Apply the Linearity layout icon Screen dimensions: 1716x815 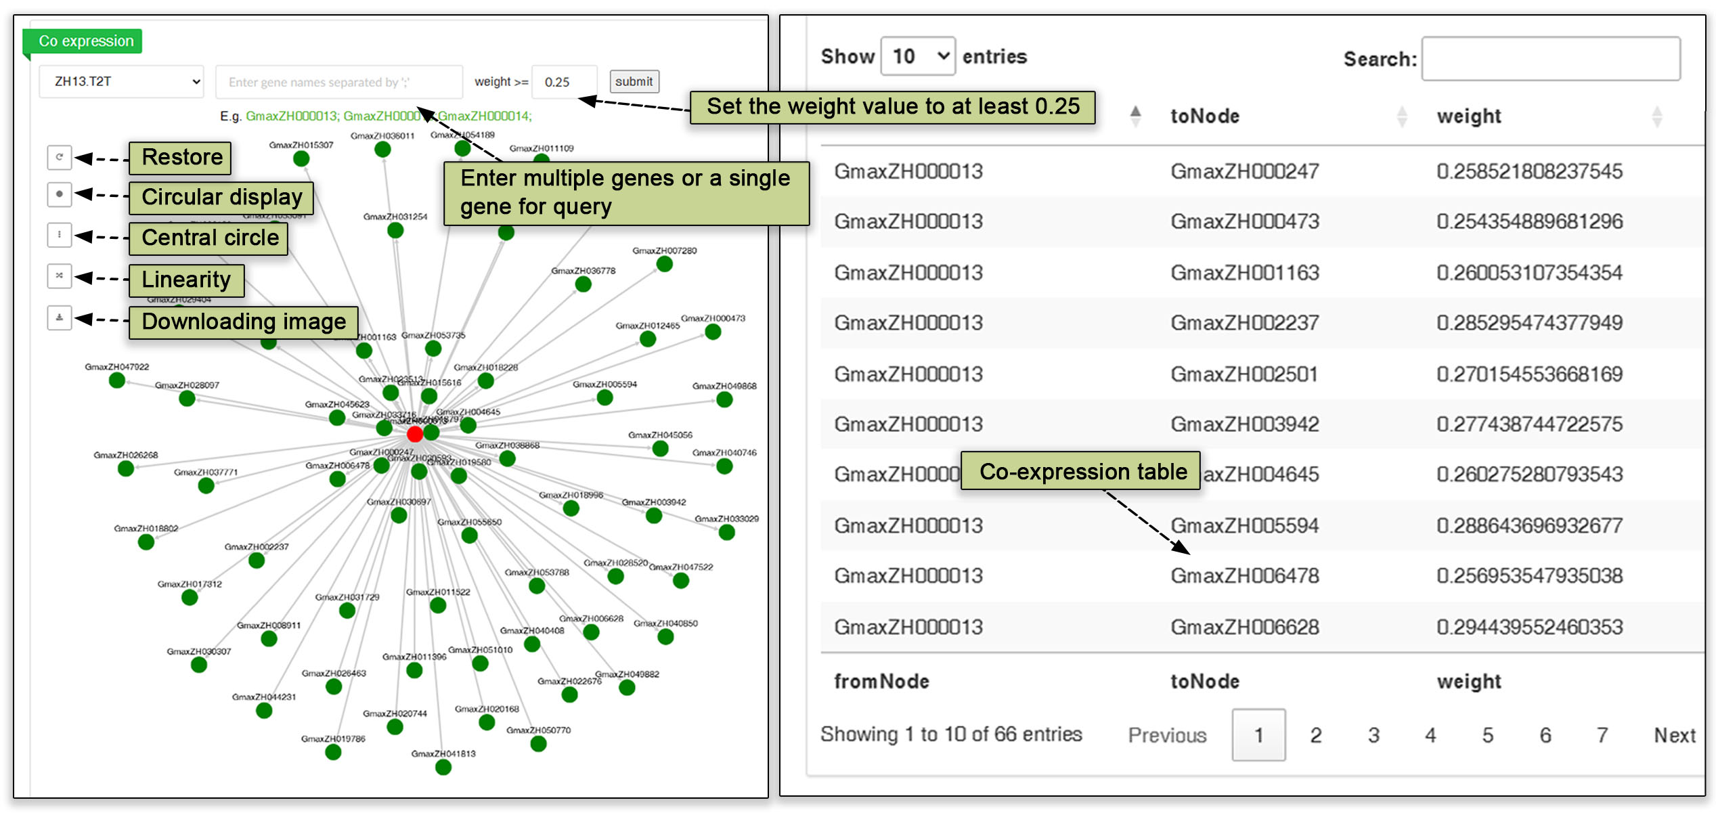click(x=60, y=276)
